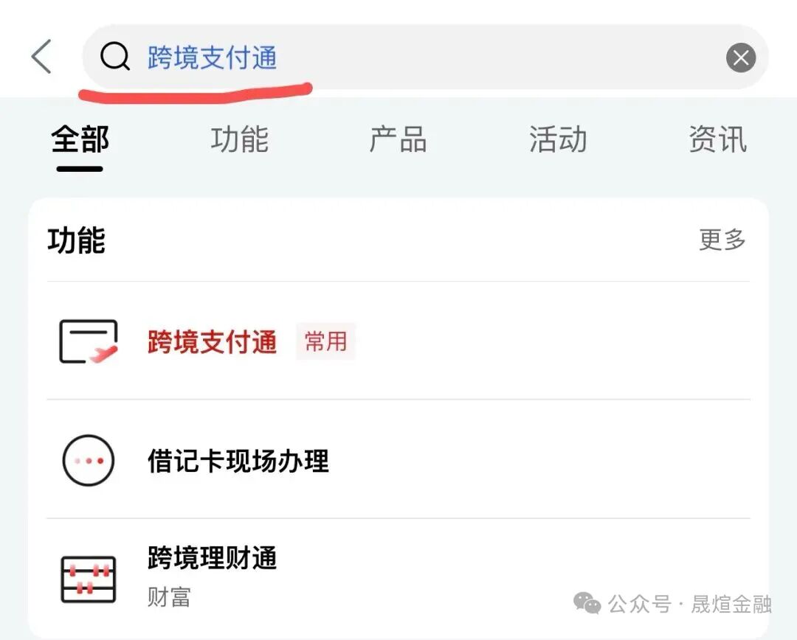Image resolution: width=797 pixels, height=640 pixels.
Task: Click the magnifier search icon
Action: 114,57
